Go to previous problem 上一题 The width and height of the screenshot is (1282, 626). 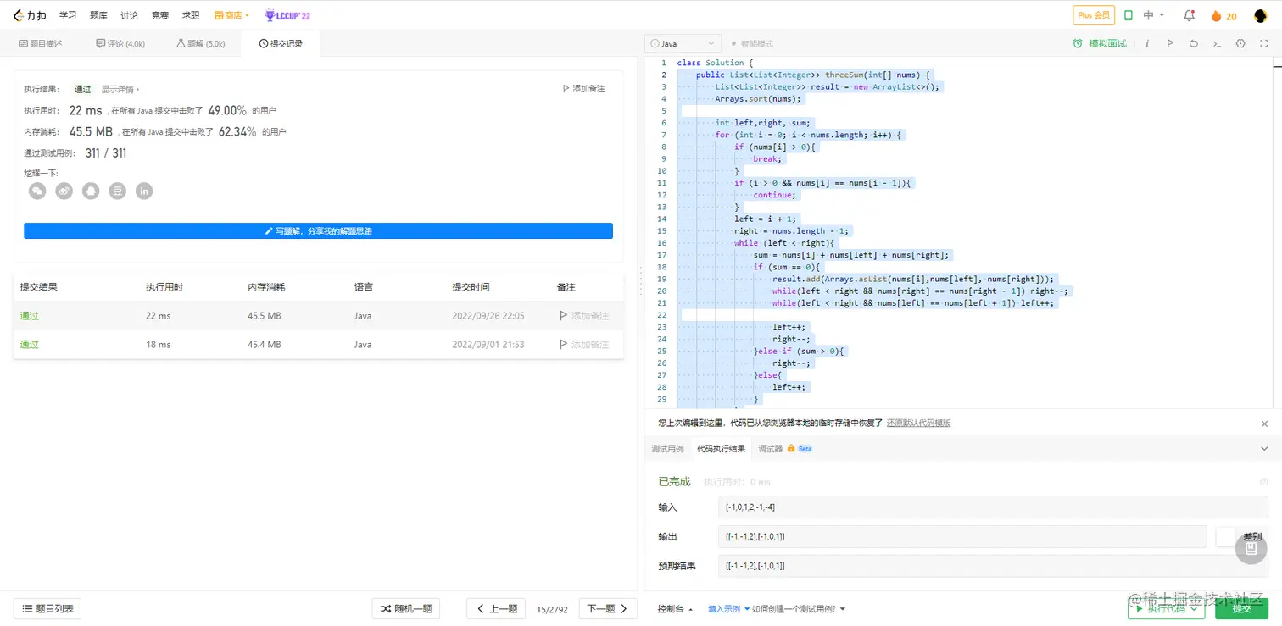[496, 608]
